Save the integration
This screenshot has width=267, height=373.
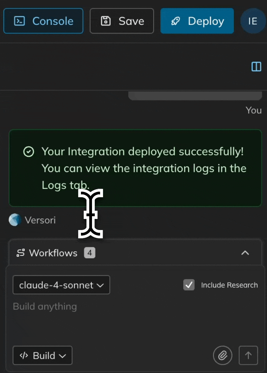pyautogui.click(x=122, y=21)
